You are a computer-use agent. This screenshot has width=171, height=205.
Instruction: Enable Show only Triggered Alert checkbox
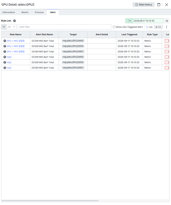click(114, 27)
